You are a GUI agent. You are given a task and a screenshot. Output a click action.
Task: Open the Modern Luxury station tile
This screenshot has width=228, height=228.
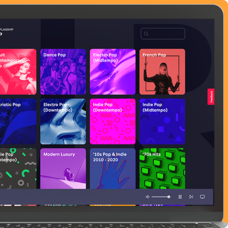click(x=63, y=168)
